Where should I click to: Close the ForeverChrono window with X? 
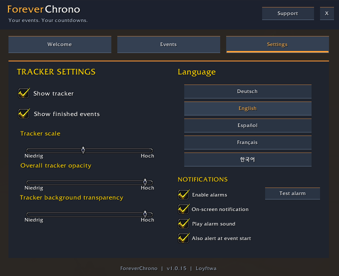pos(327,13)
